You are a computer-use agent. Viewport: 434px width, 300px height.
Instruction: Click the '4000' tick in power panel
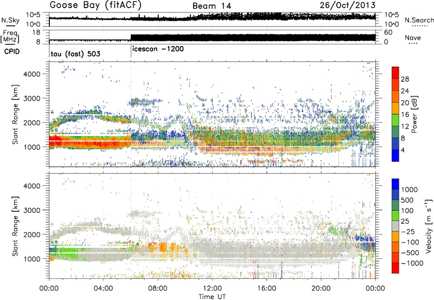tap(31, 74)
